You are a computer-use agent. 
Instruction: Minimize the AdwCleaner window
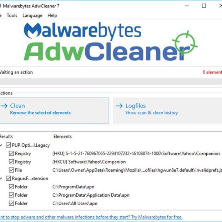[x=187, y=6]
